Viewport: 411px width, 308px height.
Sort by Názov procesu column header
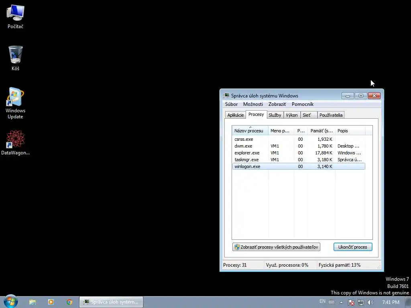tap(250, 131)
